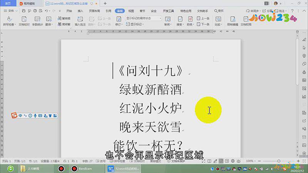Switch to the 插入 ribbon tab

tap(80, 11)
